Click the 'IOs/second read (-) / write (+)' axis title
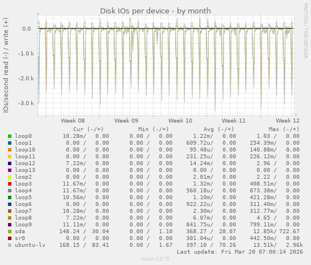This screenshot has height=265, width=311. click(6, 65)
